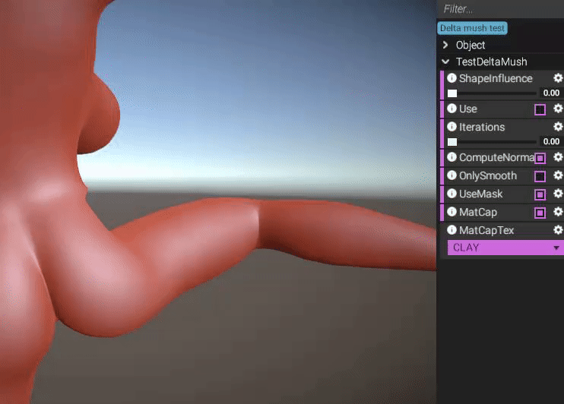Open the MatCap gear settings
This screenshot has height=404, width=564.
coord(558,212)
